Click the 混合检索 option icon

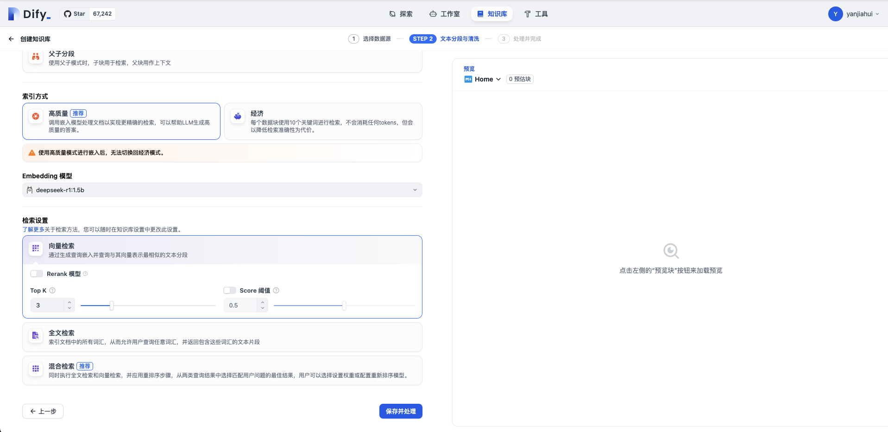click(36, 369)
